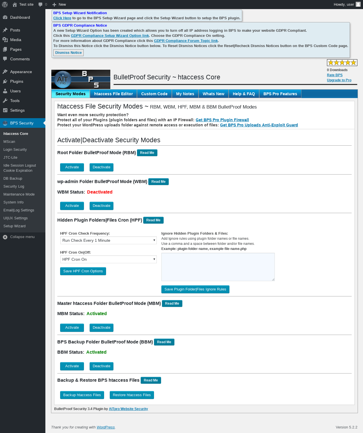Click the Appearance paintbrush icon

[x=5, y=72]
